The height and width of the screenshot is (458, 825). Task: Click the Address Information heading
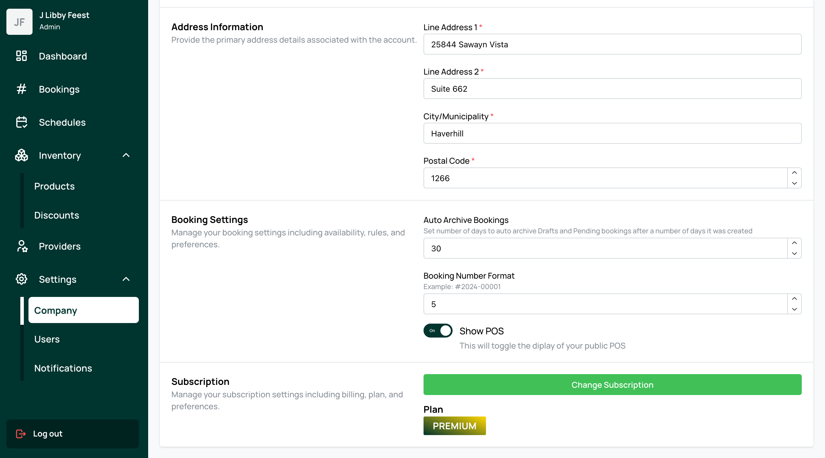[217, 27]
